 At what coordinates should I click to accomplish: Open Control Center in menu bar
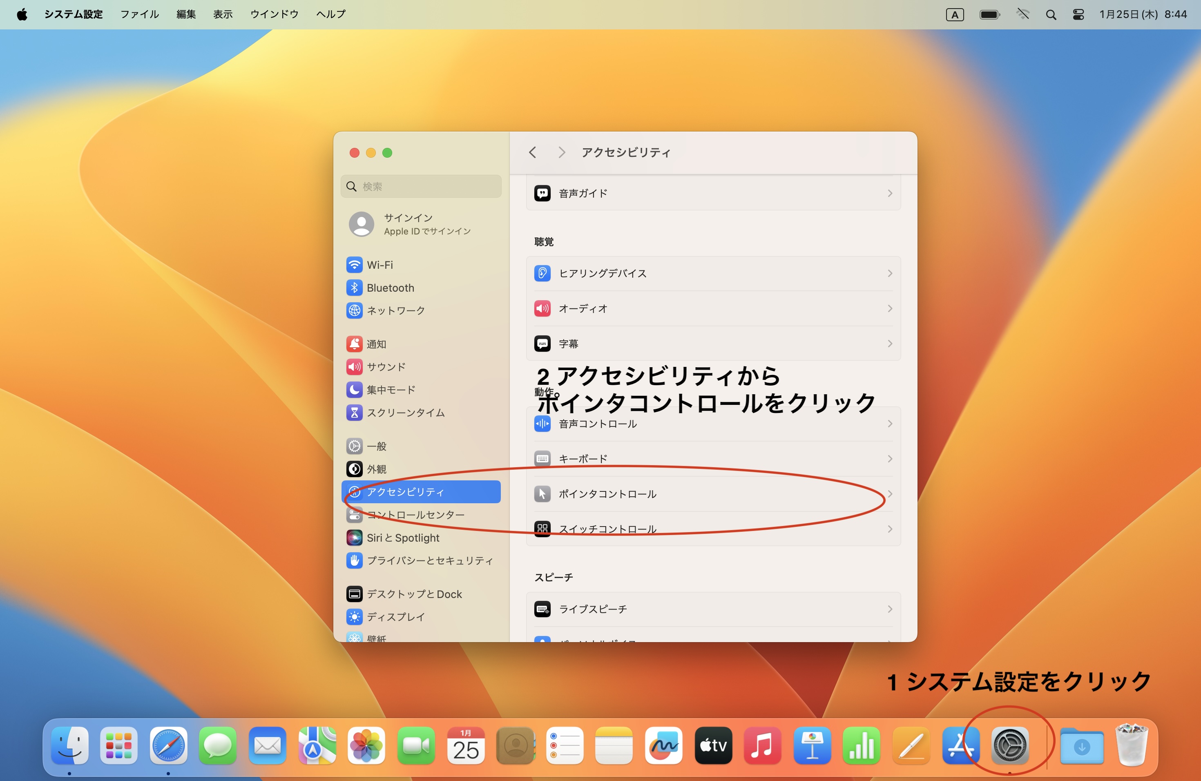tap(1078, 15)
